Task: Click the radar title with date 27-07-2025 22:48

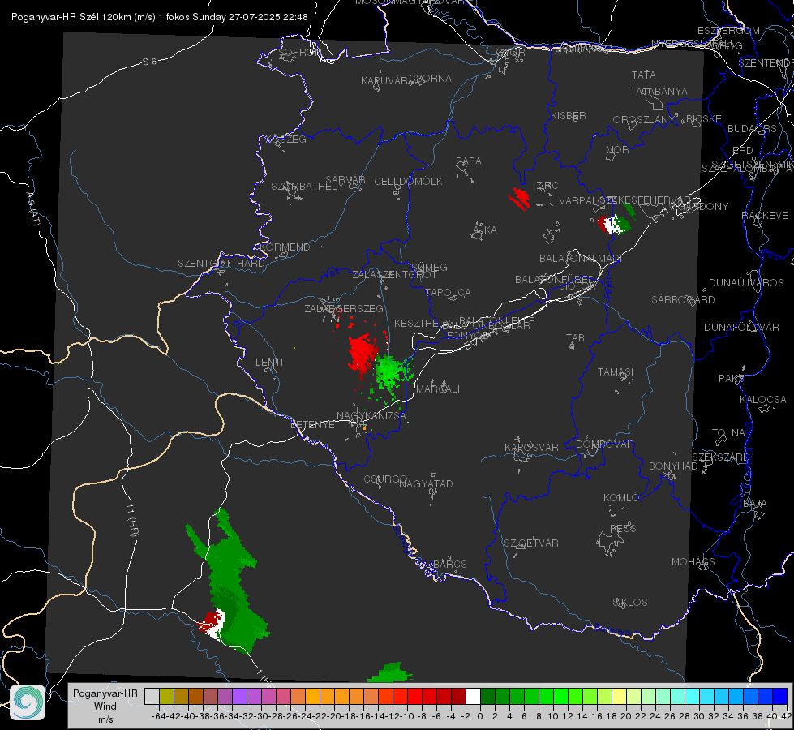Action: click(160, 17)
